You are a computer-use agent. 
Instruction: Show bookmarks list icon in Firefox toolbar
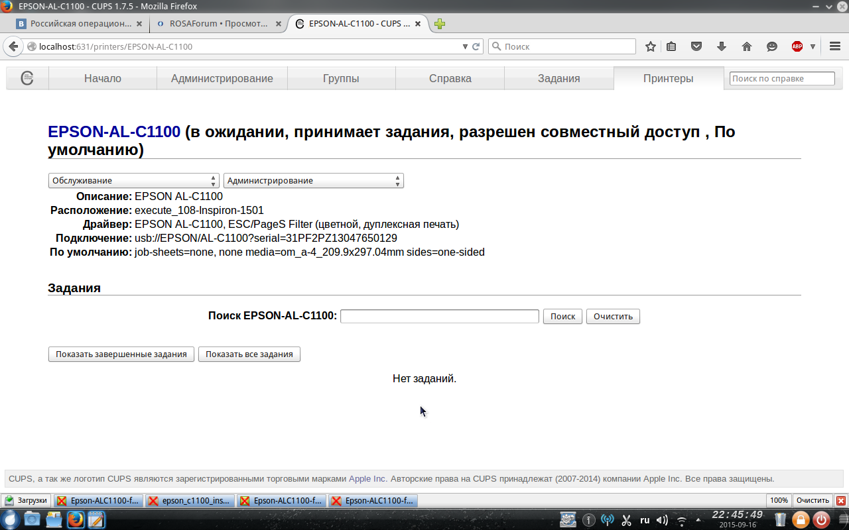[671, 46]
